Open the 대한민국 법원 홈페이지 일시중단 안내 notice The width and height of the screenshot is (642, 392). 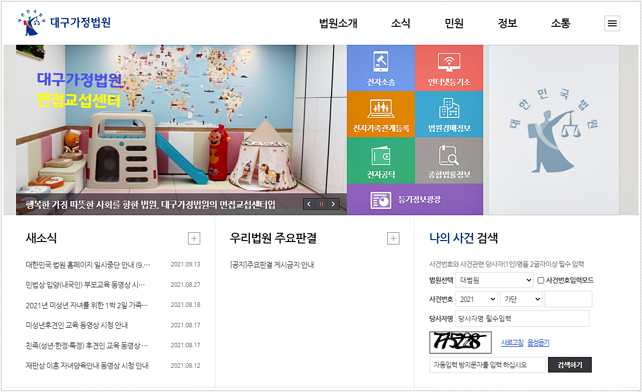88,265
